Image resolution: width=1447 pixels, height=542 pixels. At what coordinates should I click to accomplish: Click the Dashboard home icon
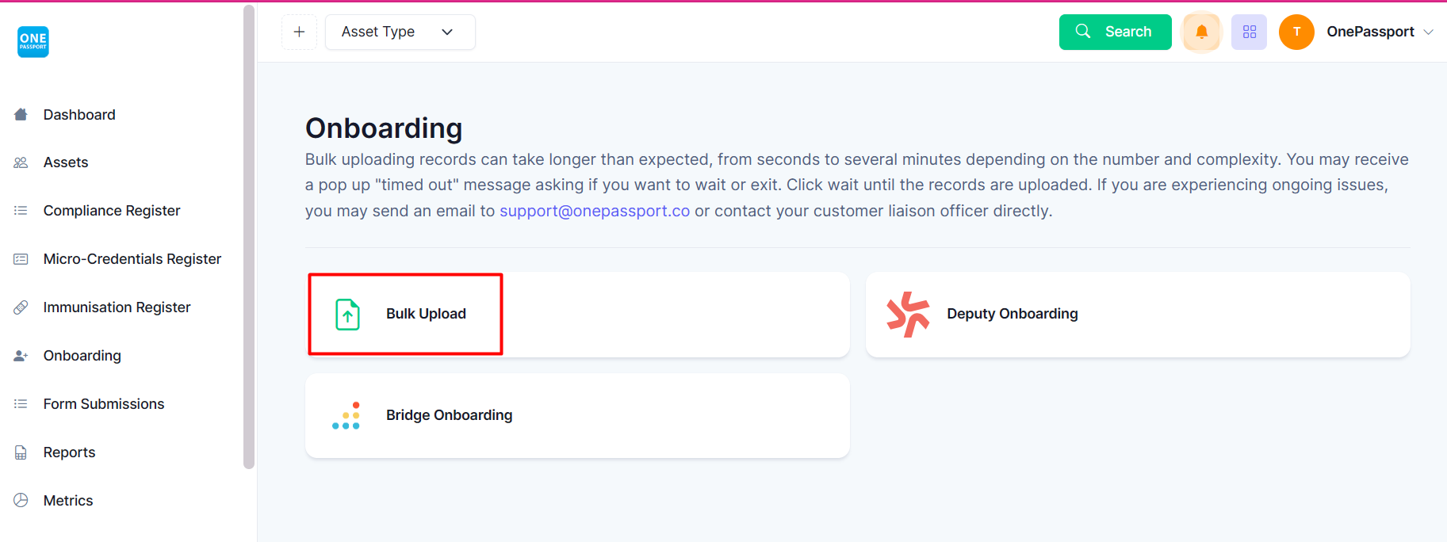[x=21, y=115]
